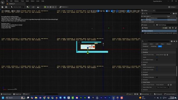Open the Tools menu
Image resolution: width=178 pixels, height=100 pixels.
tap(22, 1)
